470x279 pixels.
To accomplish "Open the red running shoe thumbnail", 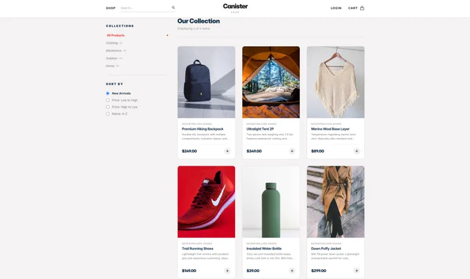I will pos(206,202).
